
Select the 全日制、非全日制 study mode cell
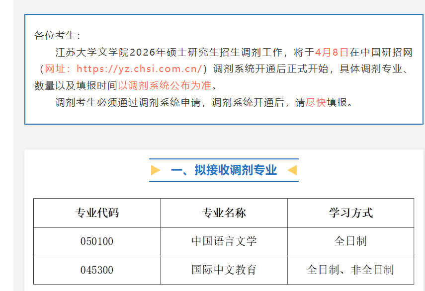click(350, 270)
